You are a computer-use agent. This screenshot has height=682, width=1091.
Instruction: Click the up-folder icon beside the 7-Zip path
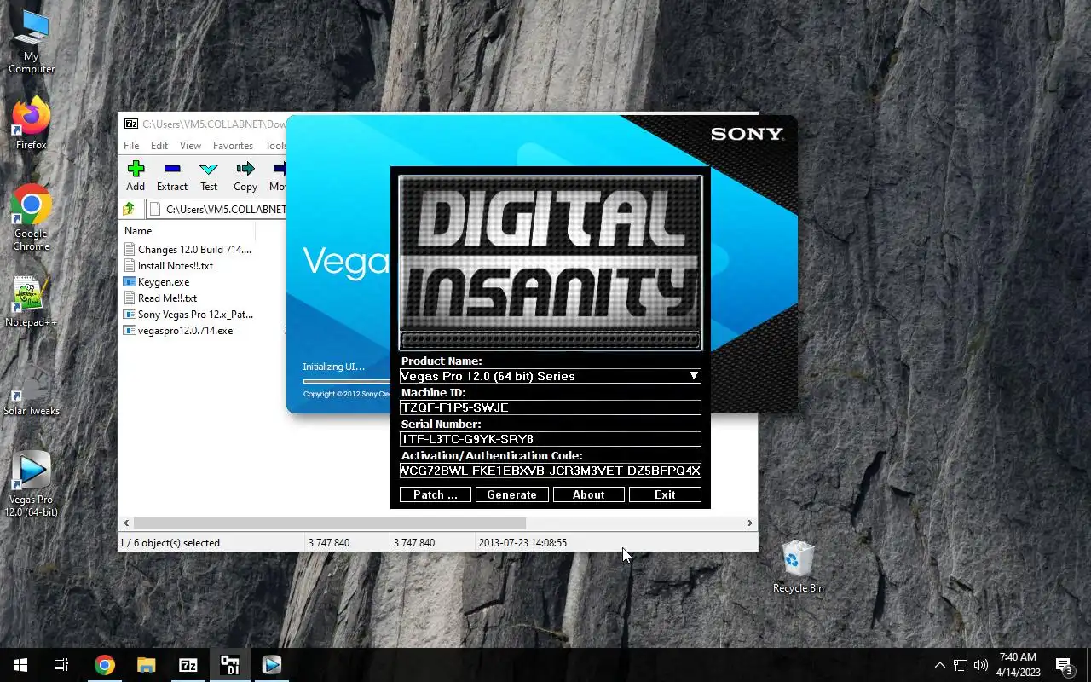(x=130, y=209)
